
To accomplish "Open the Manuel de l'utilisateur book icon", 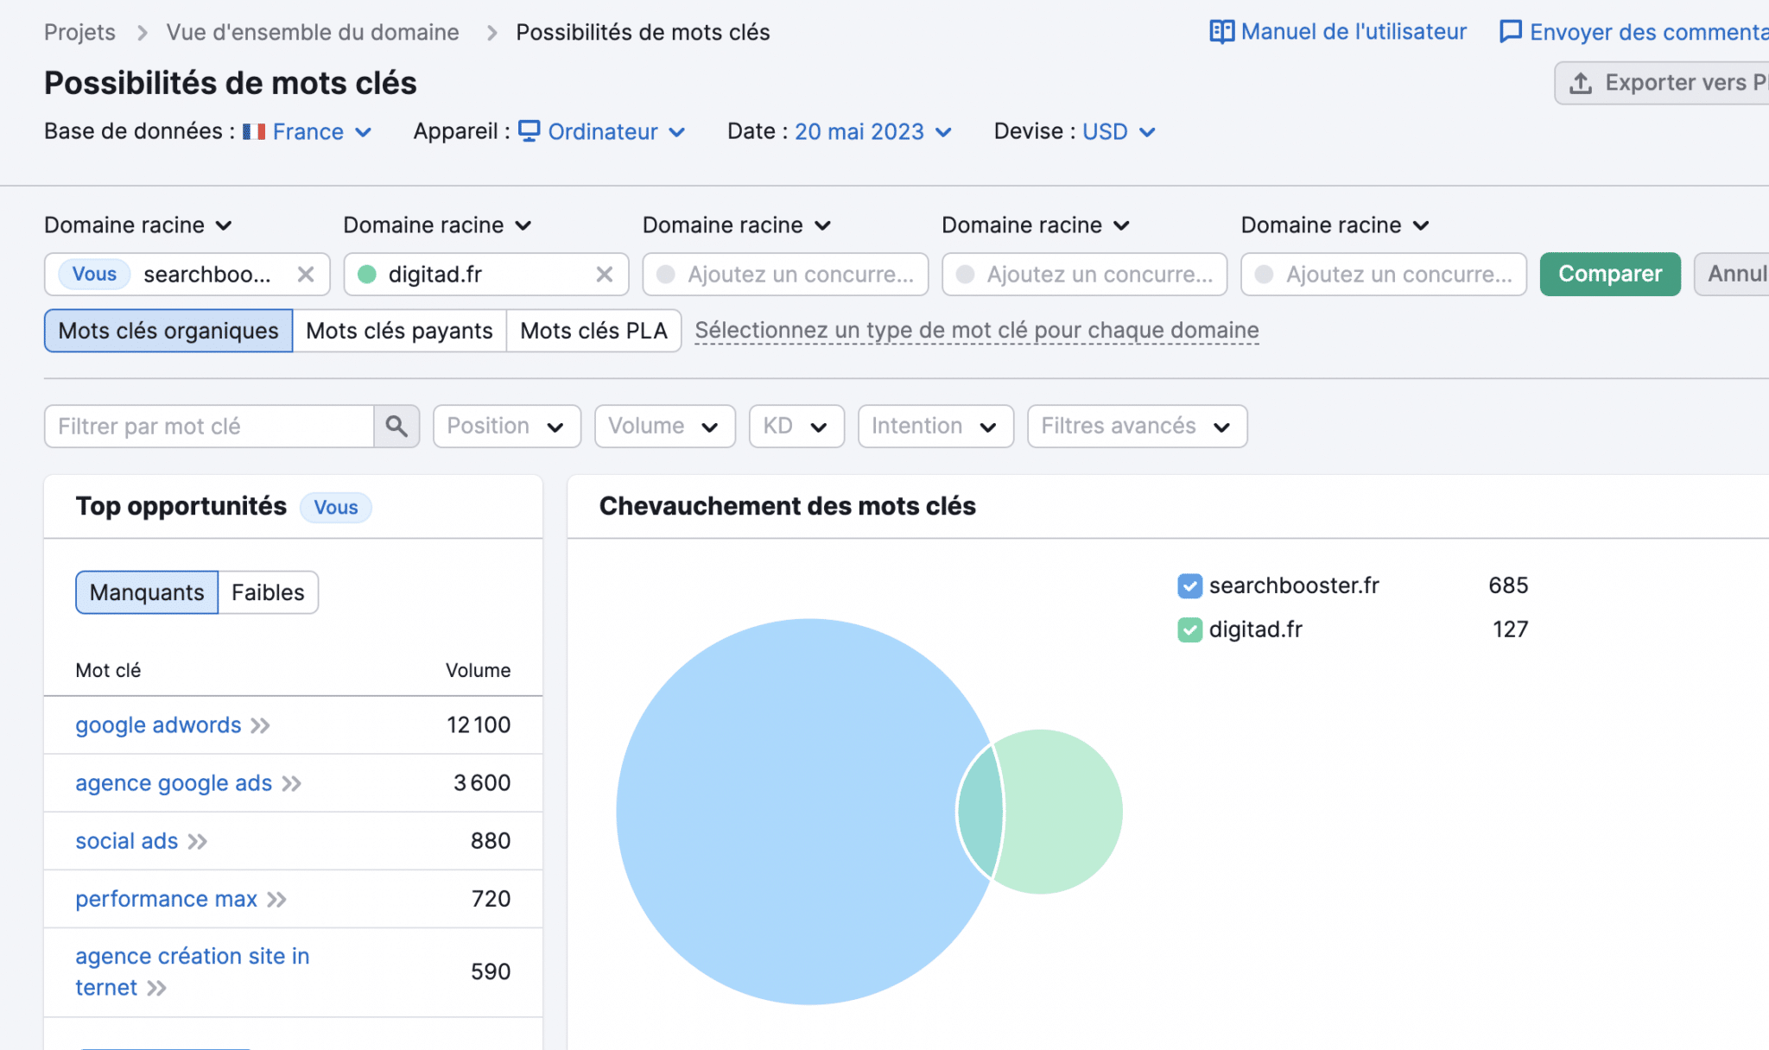I will 1221,32.
